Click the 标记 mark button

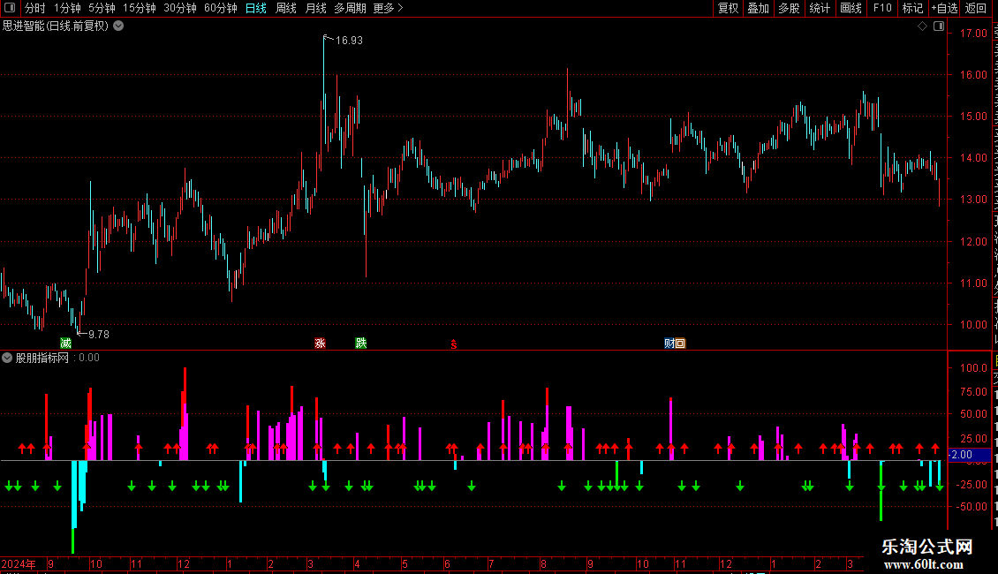click(x=912, y=8)
